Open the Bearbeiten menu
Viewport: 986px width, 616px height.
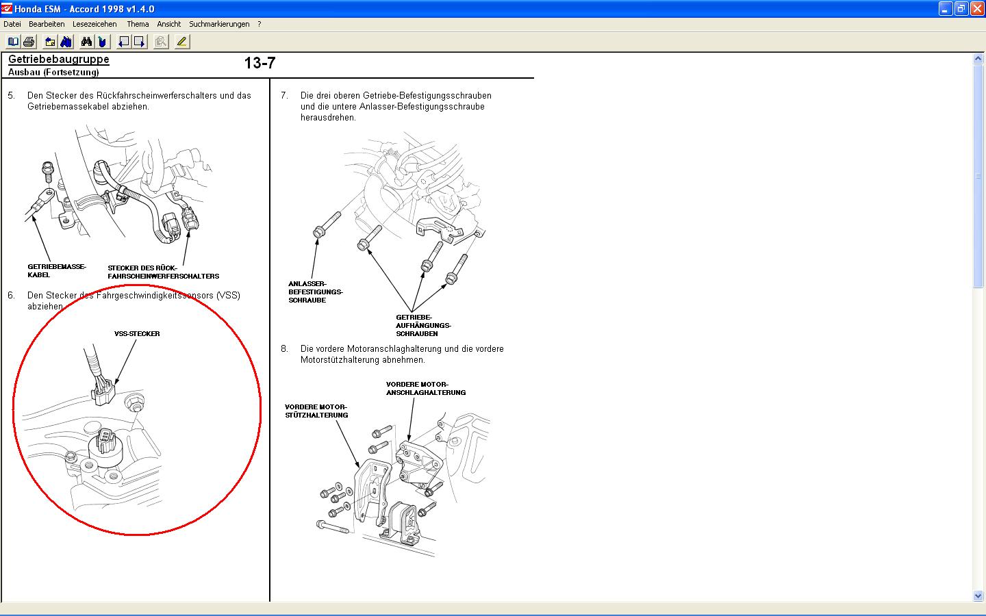pyautogui.click(x=47, y=24)
